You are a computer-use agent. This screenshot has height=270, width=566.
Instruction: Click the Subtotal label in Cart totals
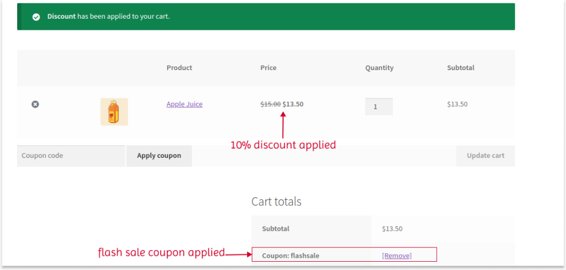pos(276,229)
